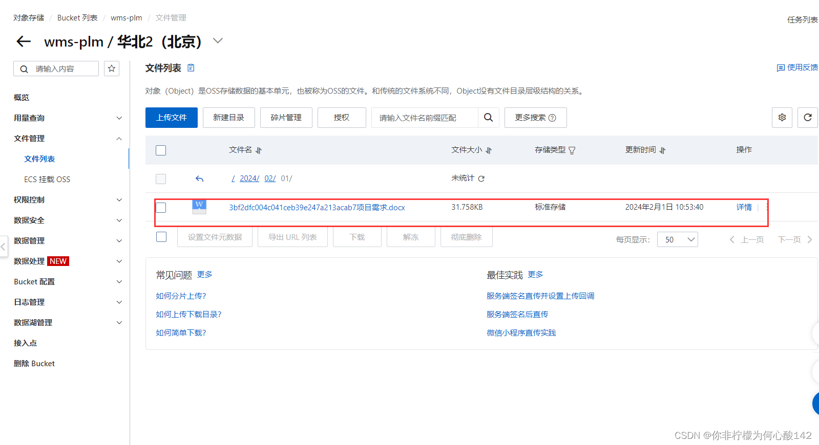Sort by 更新时间 column sort icon

tap(663, 150)
